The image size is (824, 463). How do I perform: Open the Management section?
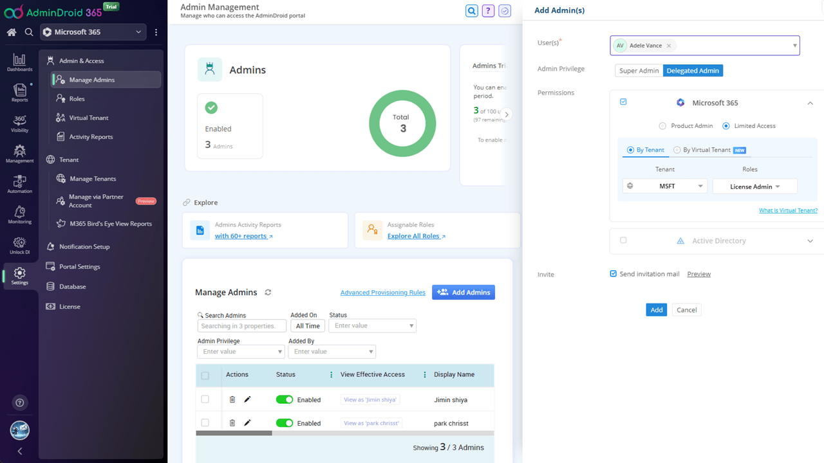[x=20, y=154]
